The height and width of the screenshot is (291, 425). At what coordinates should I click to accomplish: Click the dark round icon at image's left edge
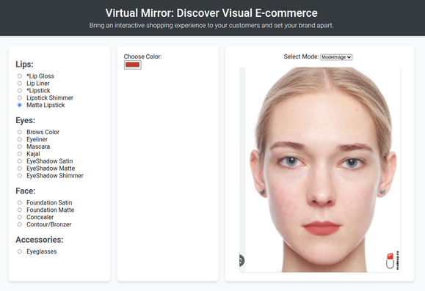point(241,261)
